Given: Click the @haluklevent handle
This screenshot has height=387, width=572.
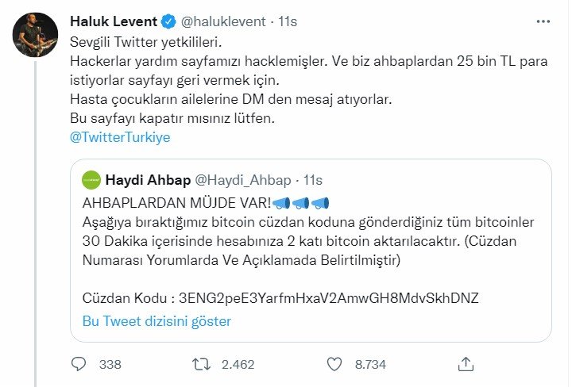Looking at the screenshot, I should (223, 20).
